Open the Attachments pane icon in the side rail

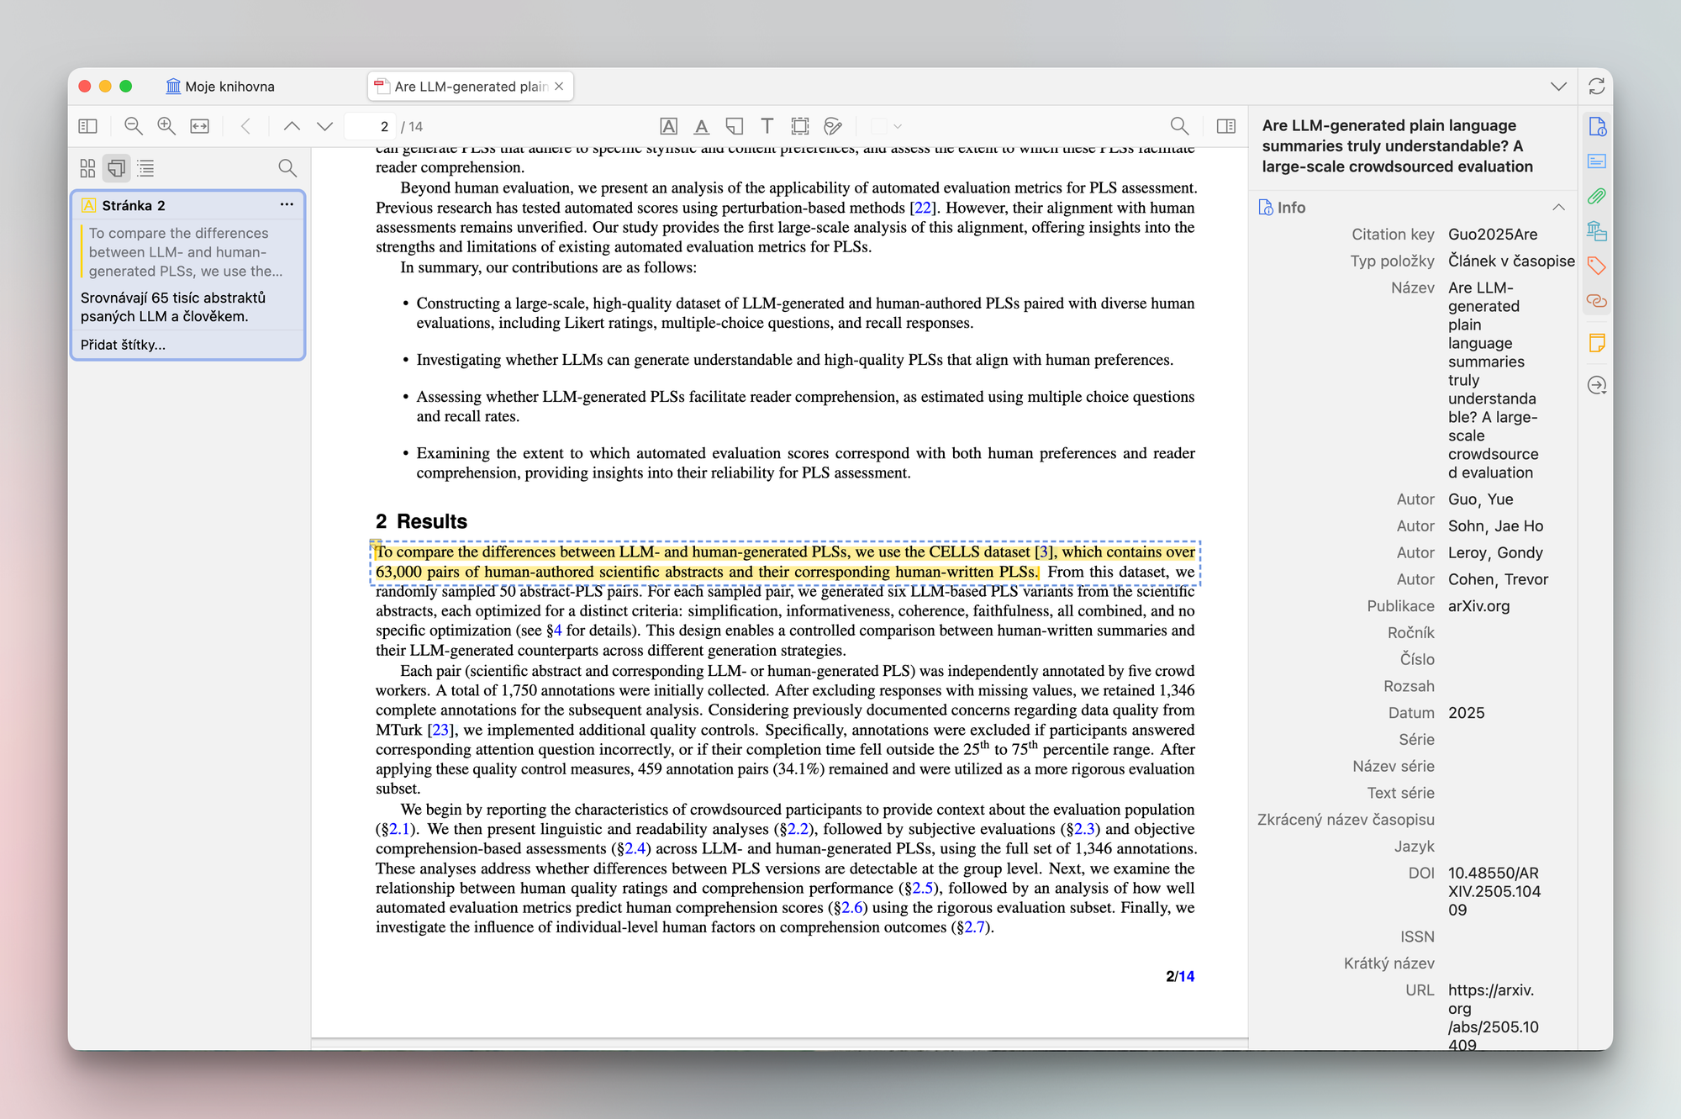[x=1596, y=196]
